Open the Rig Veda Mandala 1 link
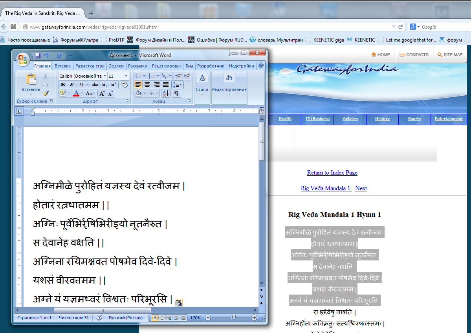This screenshot has width=471, height=333. coord(326,188)
